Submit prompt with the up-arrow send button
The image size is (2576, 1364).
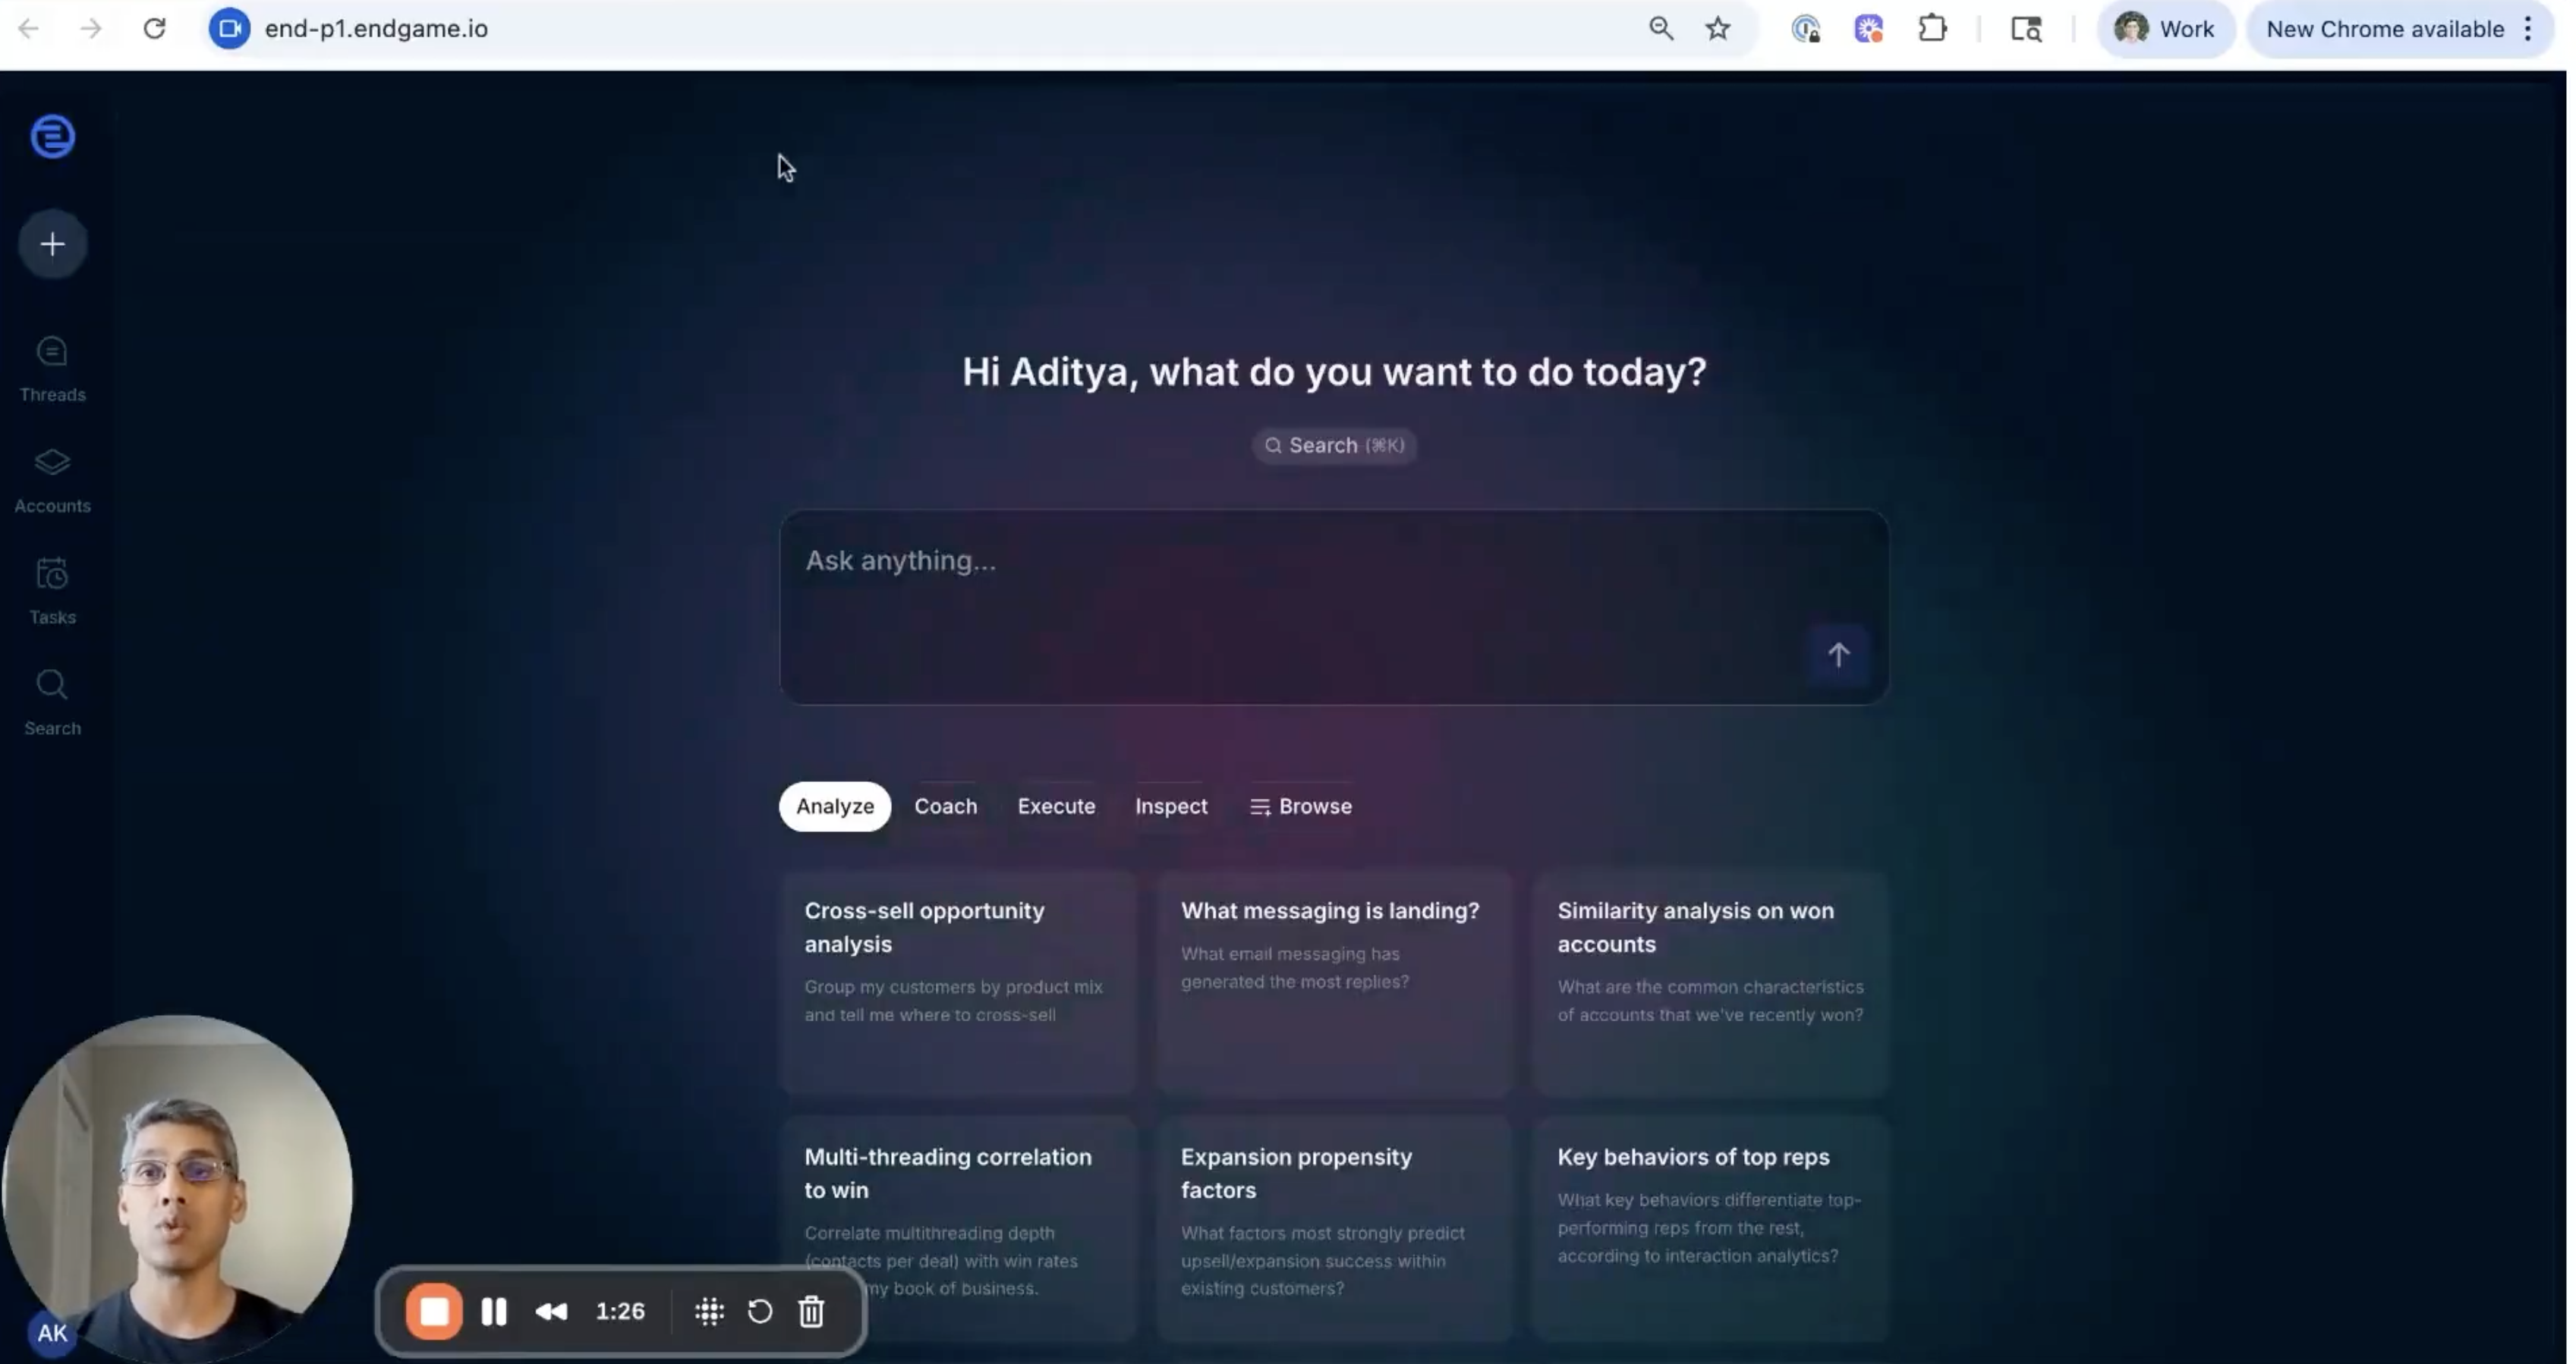tap(1837, 655)
